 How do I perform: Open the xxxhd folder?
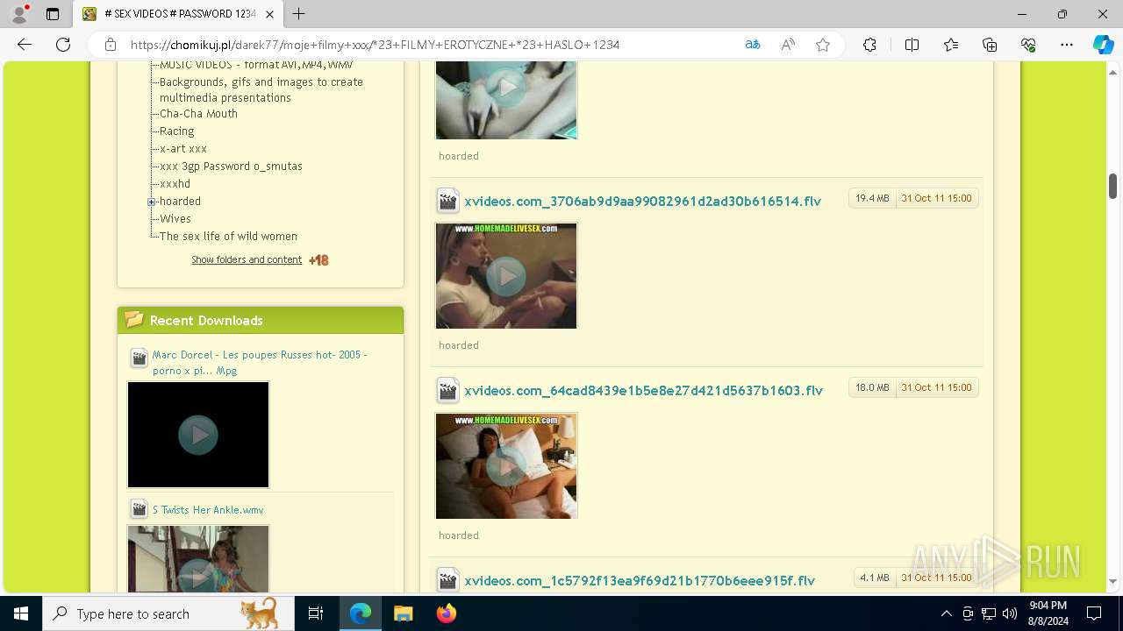point(175,184)
